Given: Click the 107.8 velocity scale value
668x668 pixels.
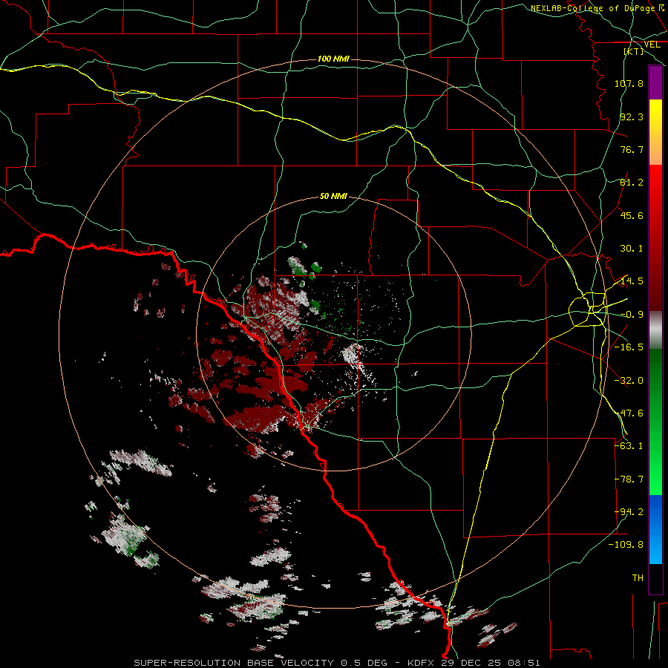Looking at the screenshot, I should tap(629, 83).
